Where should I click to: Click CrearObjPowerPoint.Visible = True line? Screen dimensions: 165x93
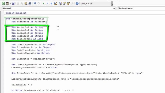point(34,67)
